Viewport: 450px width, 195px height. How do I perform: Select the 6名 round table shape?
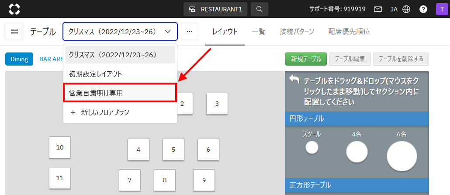pyautogui.click(x=402, y=156)
